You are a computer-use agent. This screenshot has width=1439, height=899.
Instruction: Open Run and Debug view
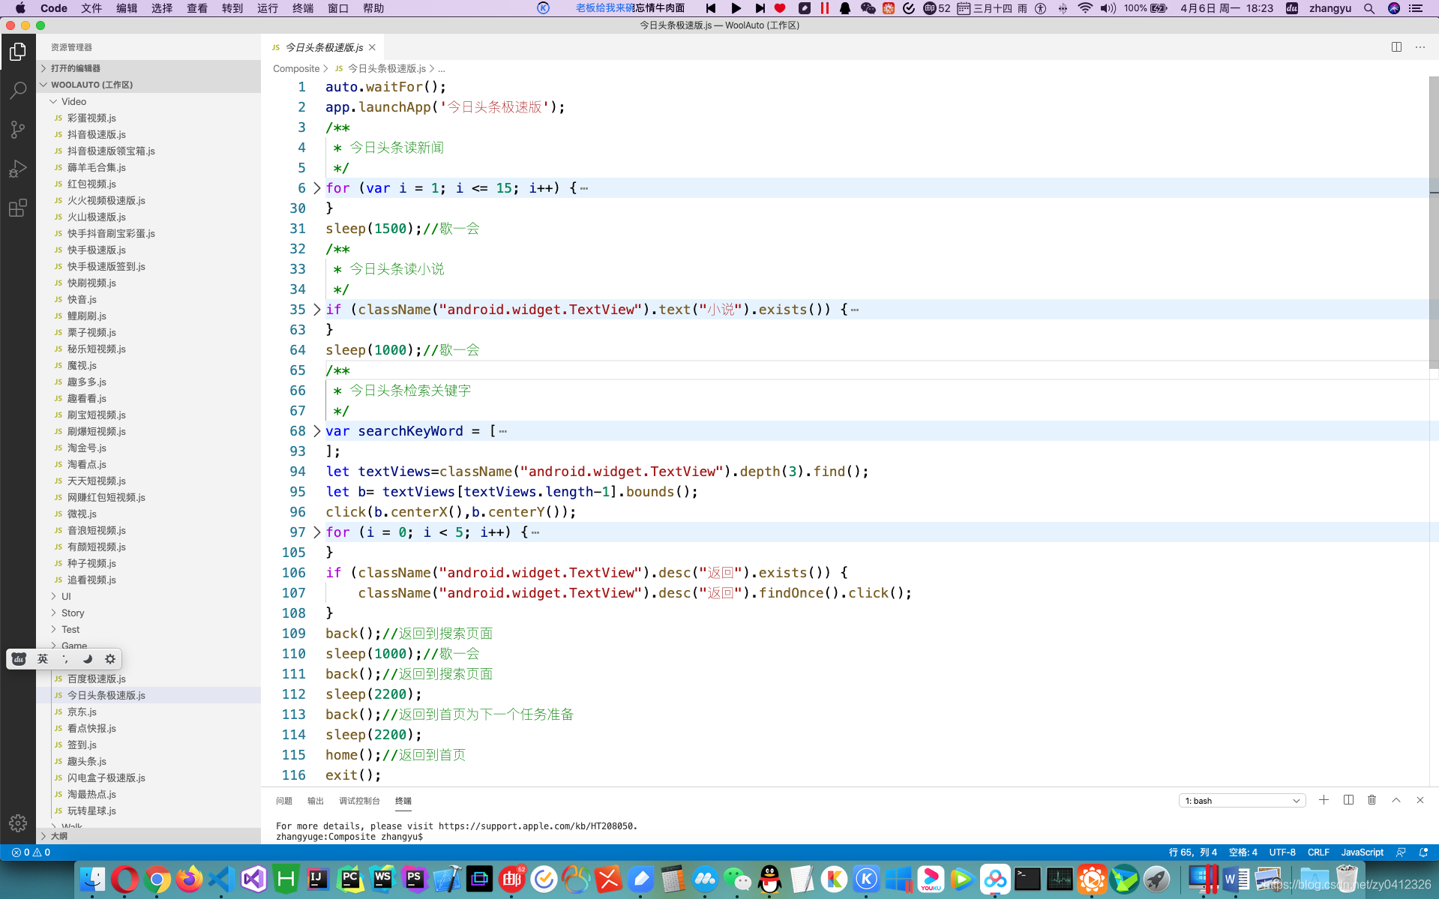point(18,169)
